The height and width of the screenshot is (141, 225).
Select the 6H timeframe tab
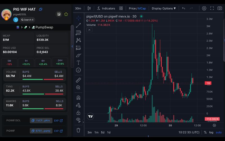[x=43, y=62]
